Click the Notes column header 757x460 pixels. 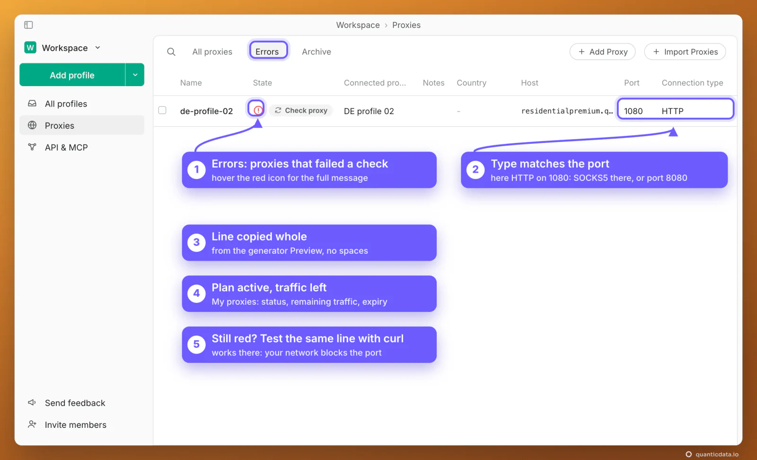[433, 83]
